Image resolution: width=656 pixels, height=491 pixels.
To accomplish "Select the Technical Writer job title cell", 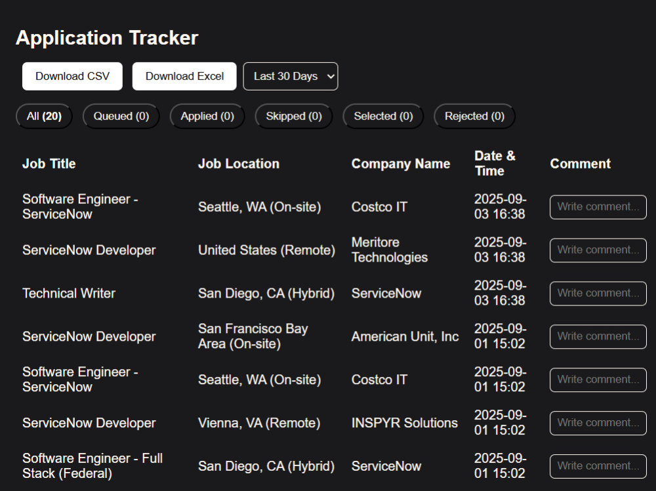I will pos(69,293).
